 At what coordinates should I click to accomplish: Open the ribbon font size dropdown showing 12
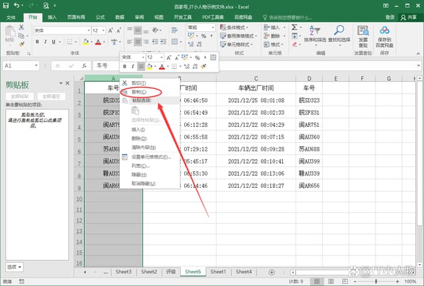click(103, 31)
